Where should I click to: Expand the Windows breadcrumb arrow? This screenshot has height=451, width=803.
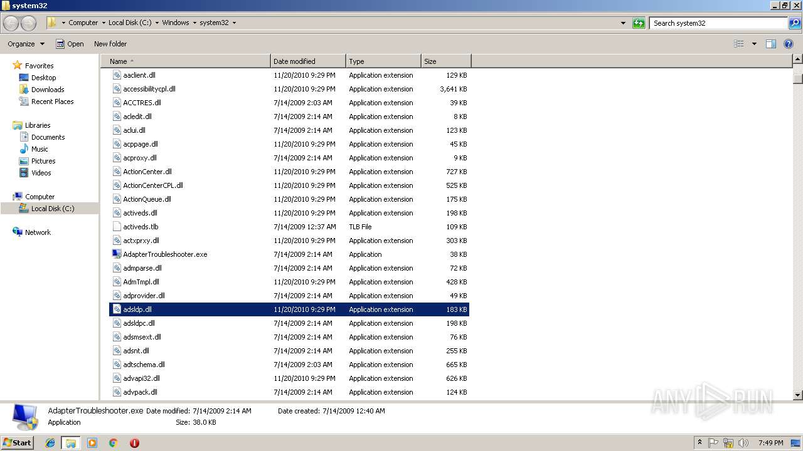194,23
